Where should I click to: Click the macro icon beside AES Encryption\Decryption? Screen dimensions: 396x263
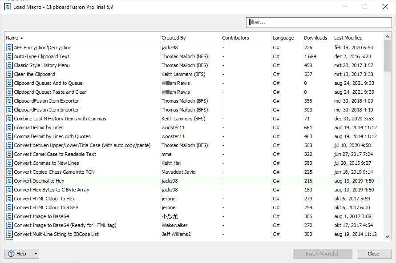tap(9, 48)
